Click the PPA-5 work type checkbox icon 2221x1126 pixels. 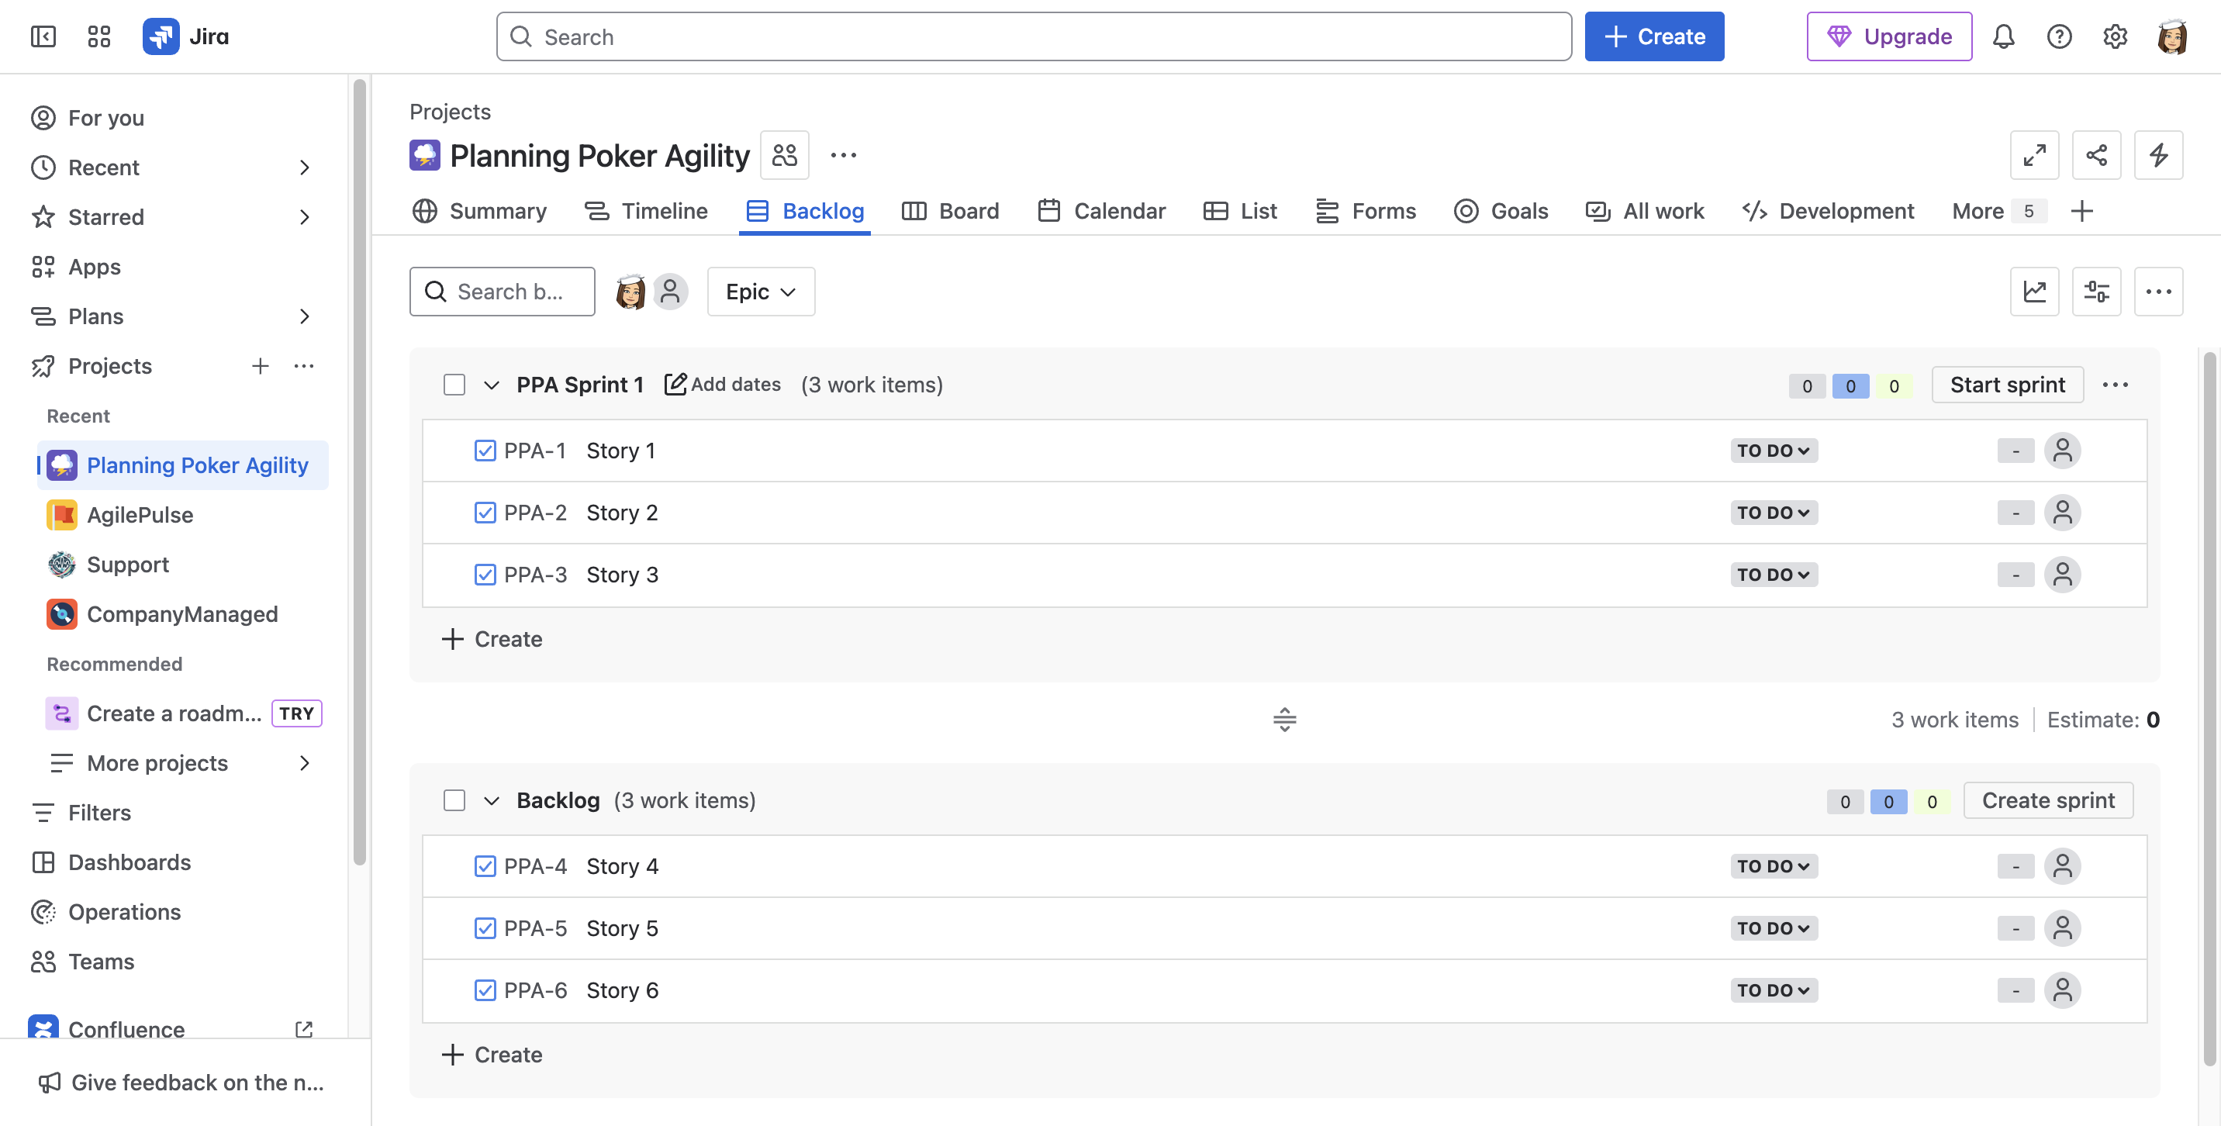pos(485,928)
